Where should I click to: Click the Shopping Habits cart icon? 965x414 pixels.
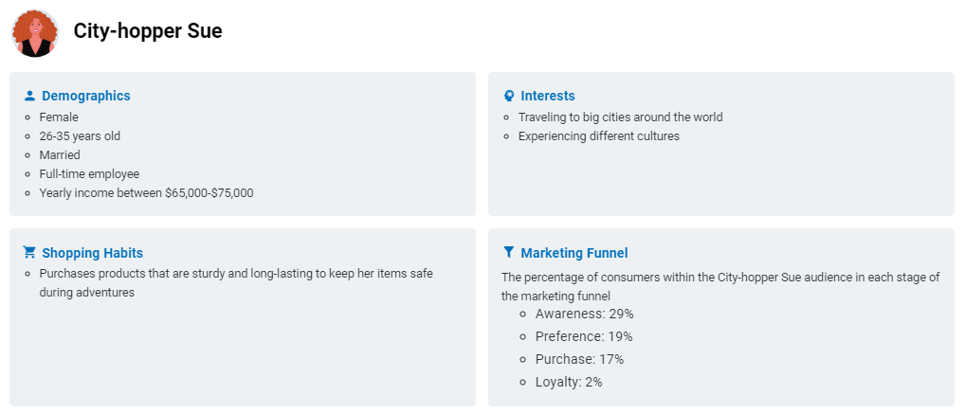[x=29, y=252]
